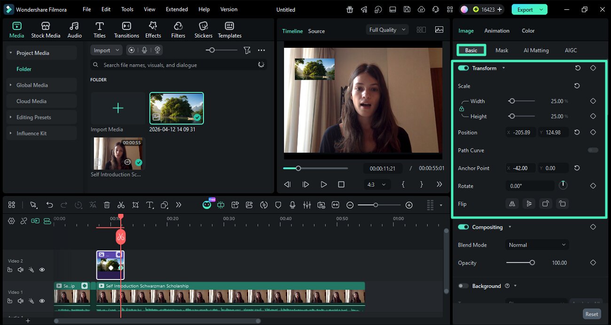Flip the image vertically
This screenshot has width=611, height=325.
pyautogui.click(x=529, y=204)
